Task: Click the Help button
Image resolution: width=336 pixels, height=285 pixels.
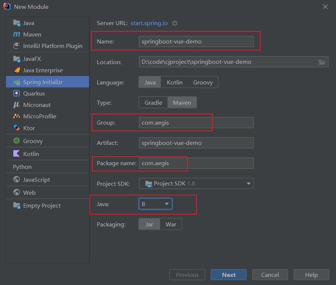Action: point(311,275)
